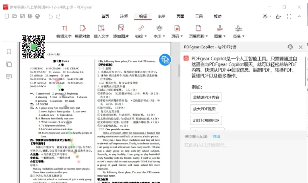Viewport: 308px width, 183px height.
Task: Switch to the 首页 tab
Action: 105,16
